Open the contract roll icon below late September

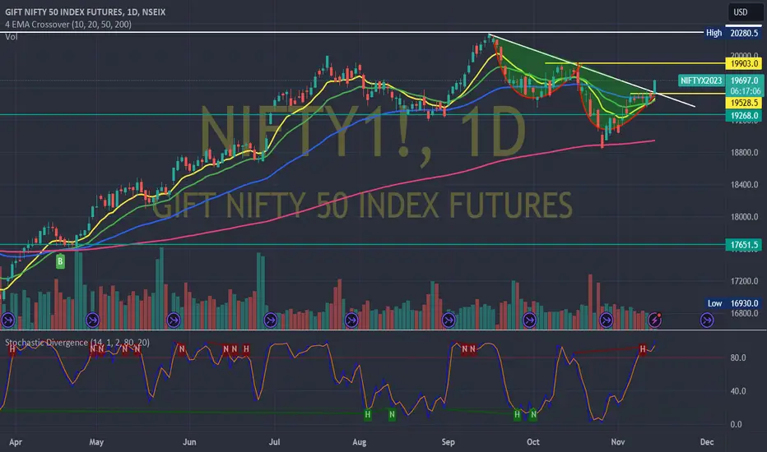(x=530, y=320)
